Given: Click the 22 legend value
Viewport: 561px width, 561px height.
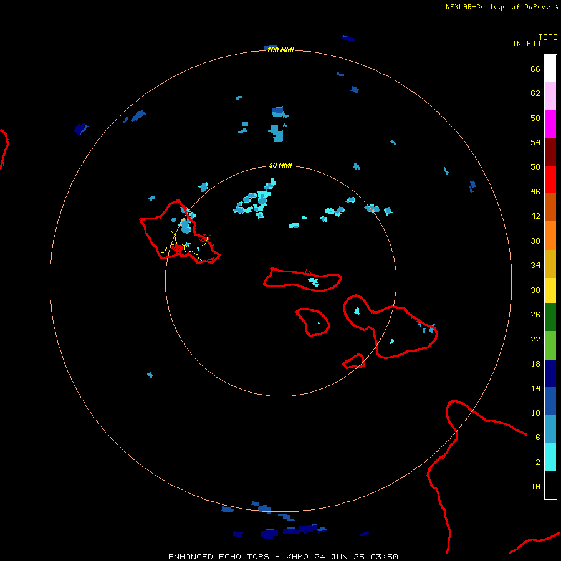Looking at the screenshot, I should pyautogui.click(x=535, y=339).
